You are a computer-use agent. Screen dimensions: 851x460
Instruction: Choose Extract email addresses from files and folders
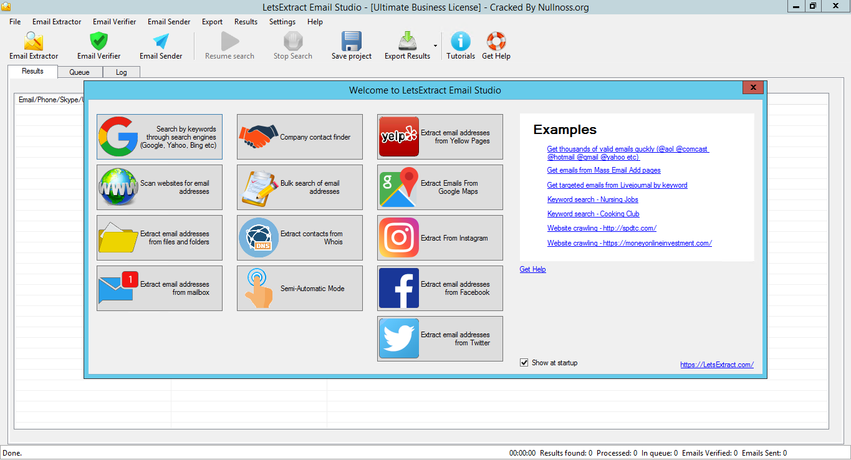tap(160, 238)
